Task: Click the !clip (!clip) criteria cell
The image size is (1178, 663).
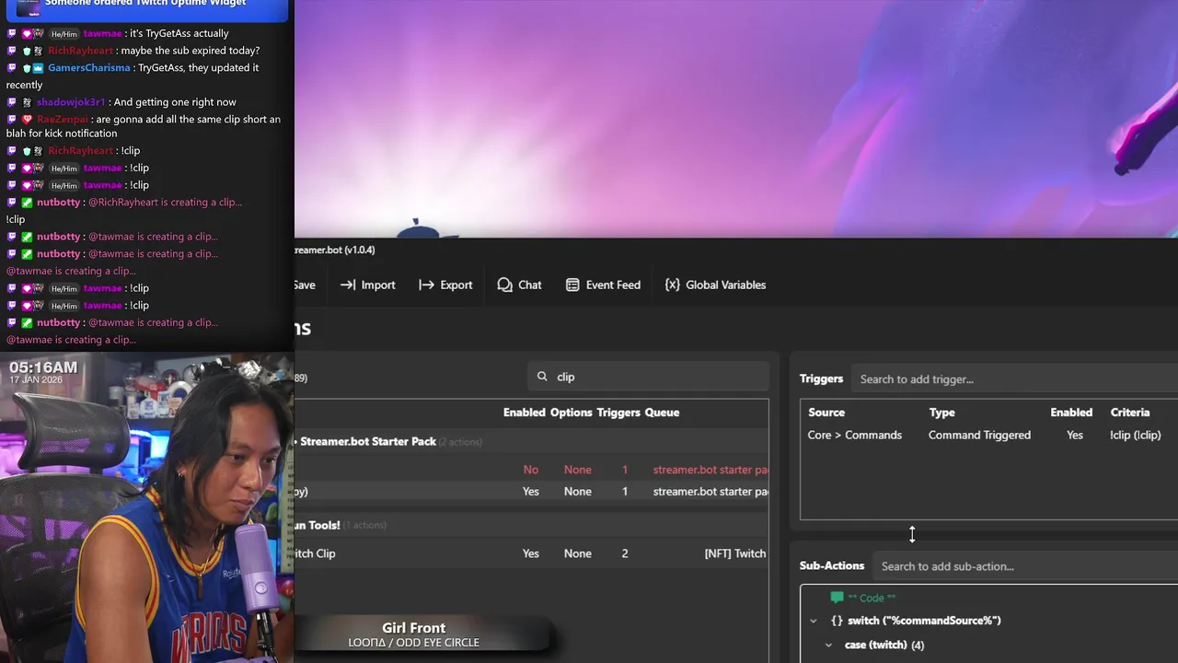Action: click(x=1136, y=436)
